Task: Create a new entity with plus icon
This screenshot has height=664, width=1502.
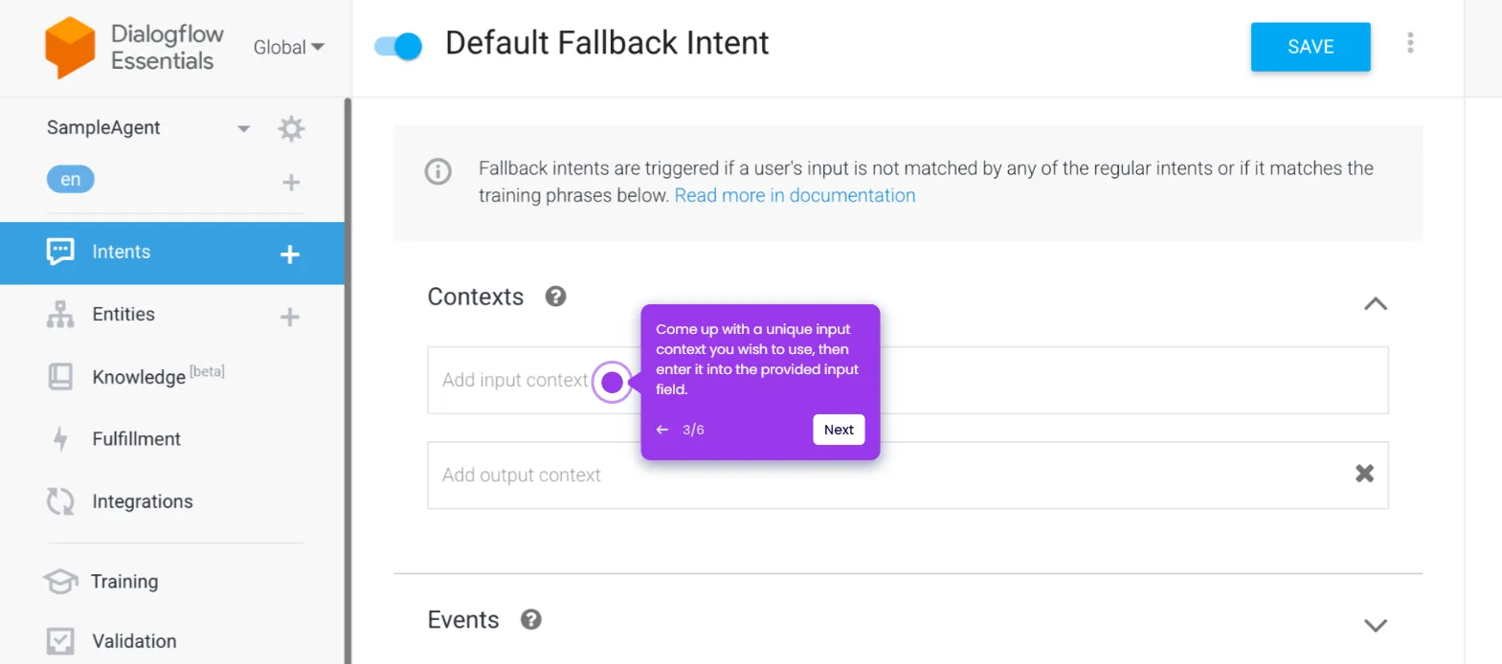Action: tap(290, 317)
